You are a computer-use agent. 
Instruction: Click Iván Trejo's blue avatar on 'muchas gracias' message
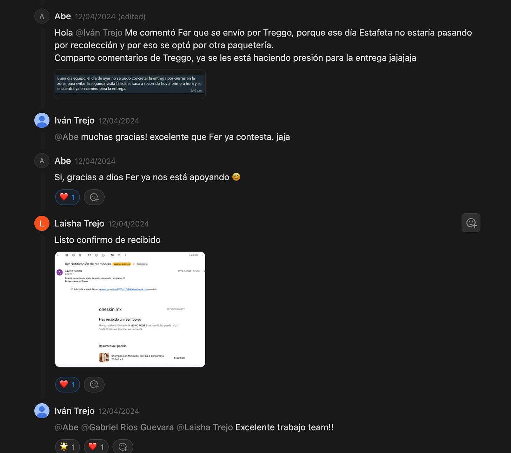[x=42, y=120]
